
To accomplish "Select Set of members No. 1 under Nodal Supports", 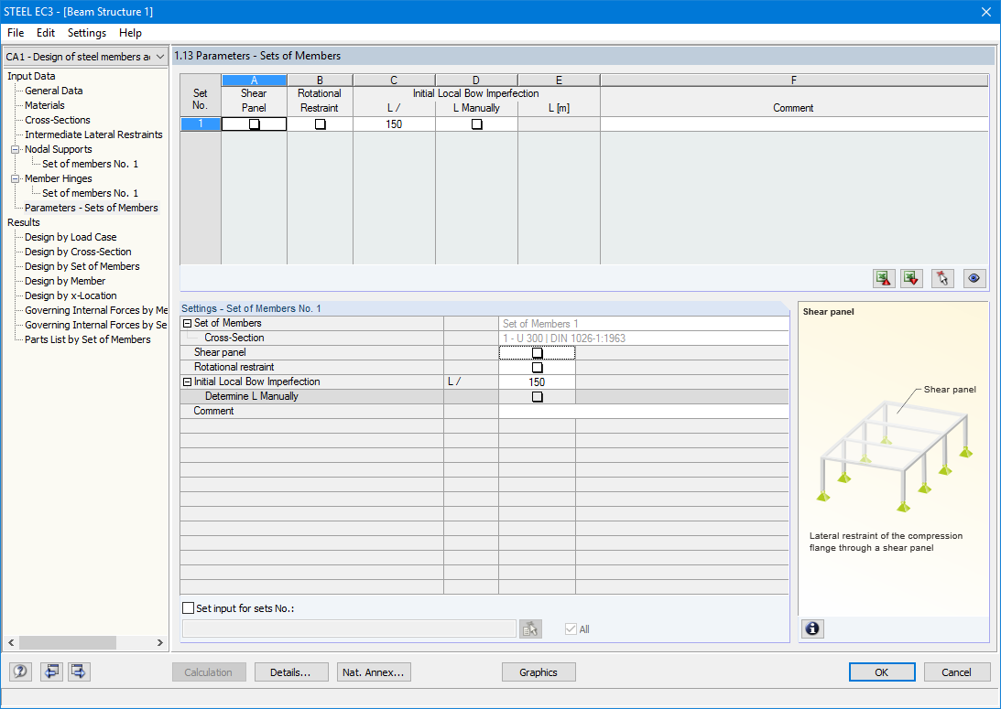I will 90,164.
